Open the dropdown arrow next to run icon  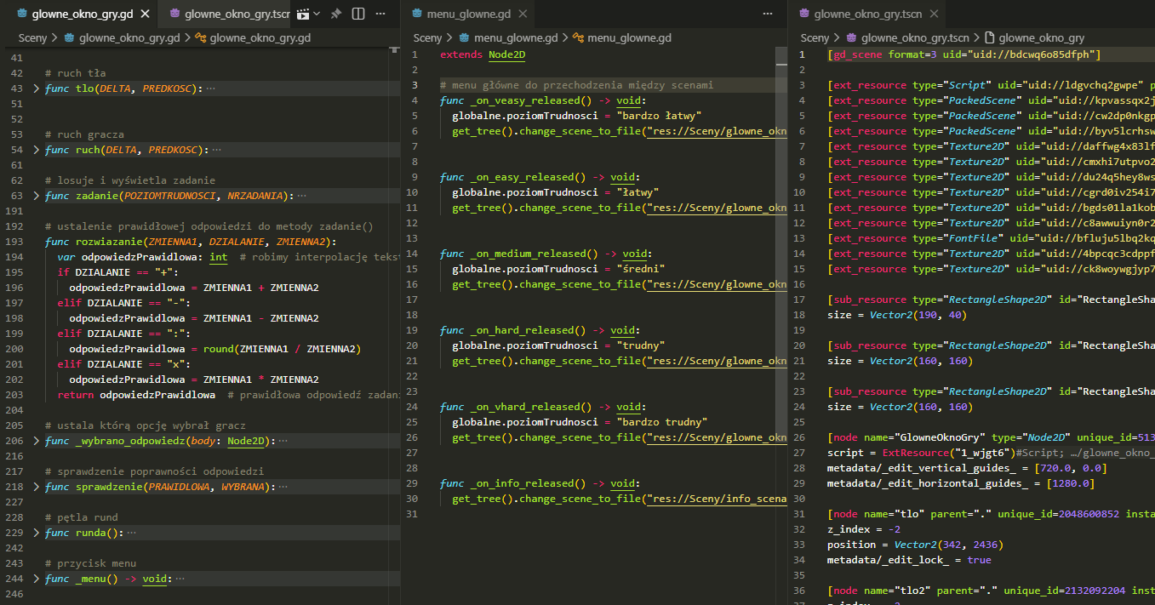(x=317, y=14)
